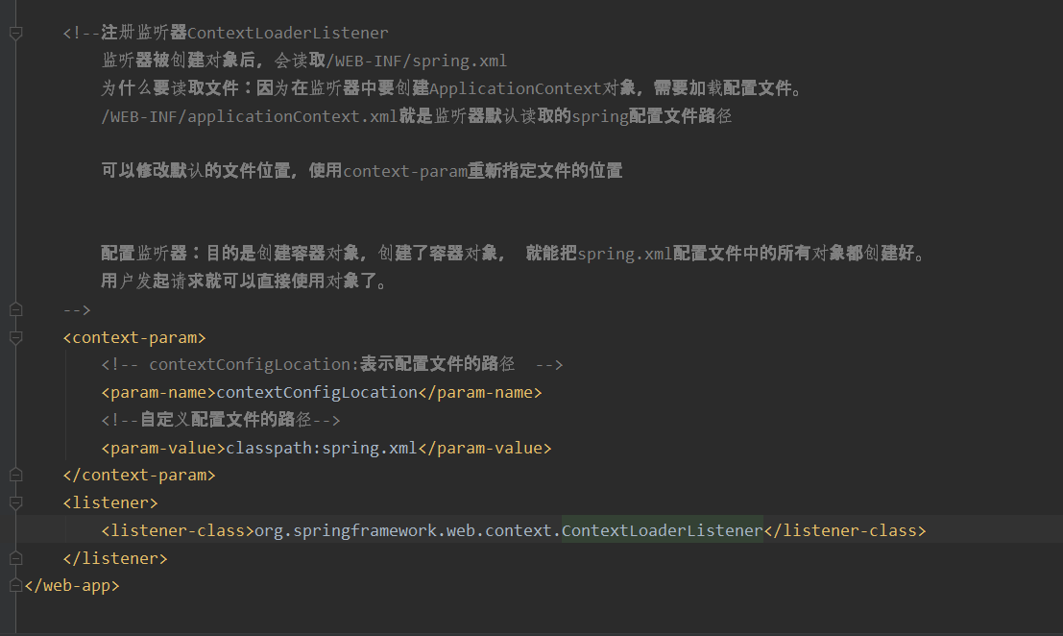Click the ApplicationContext word in the comment
The height and width of the screenshot is (636, 1063).
pyautogui.click(x=516, y=88)
